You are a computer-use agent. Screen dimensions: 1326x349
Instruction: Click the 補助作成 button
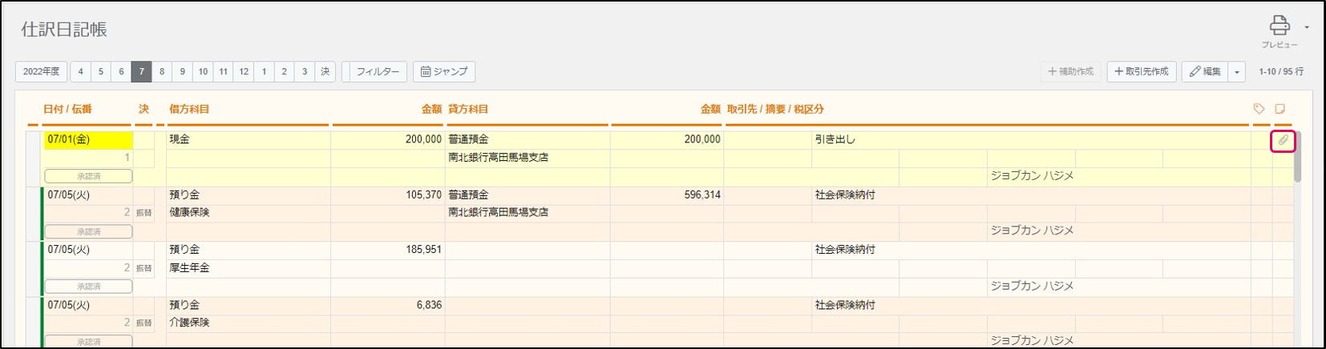point(1070,72)
